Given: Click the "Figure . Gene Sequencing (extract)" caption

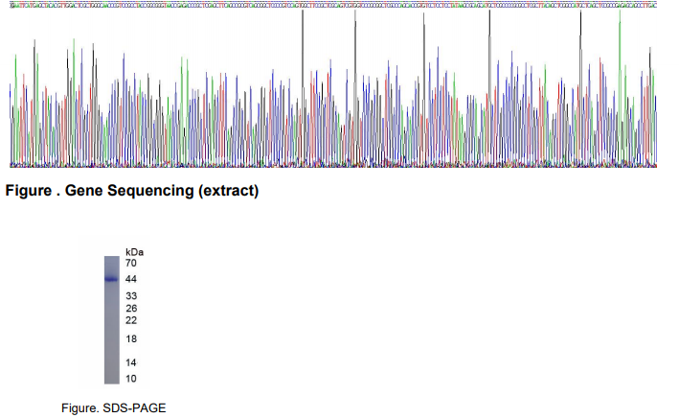Looking at the screenshot, I should pyautogui.click(x=132, y=191).
